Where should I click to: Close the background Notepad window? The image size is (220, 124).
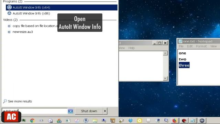pos(165,43)
